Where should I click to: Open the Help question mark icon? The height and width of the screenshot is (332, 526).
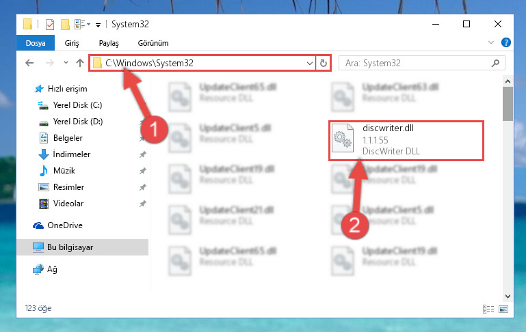click(505, 42)
